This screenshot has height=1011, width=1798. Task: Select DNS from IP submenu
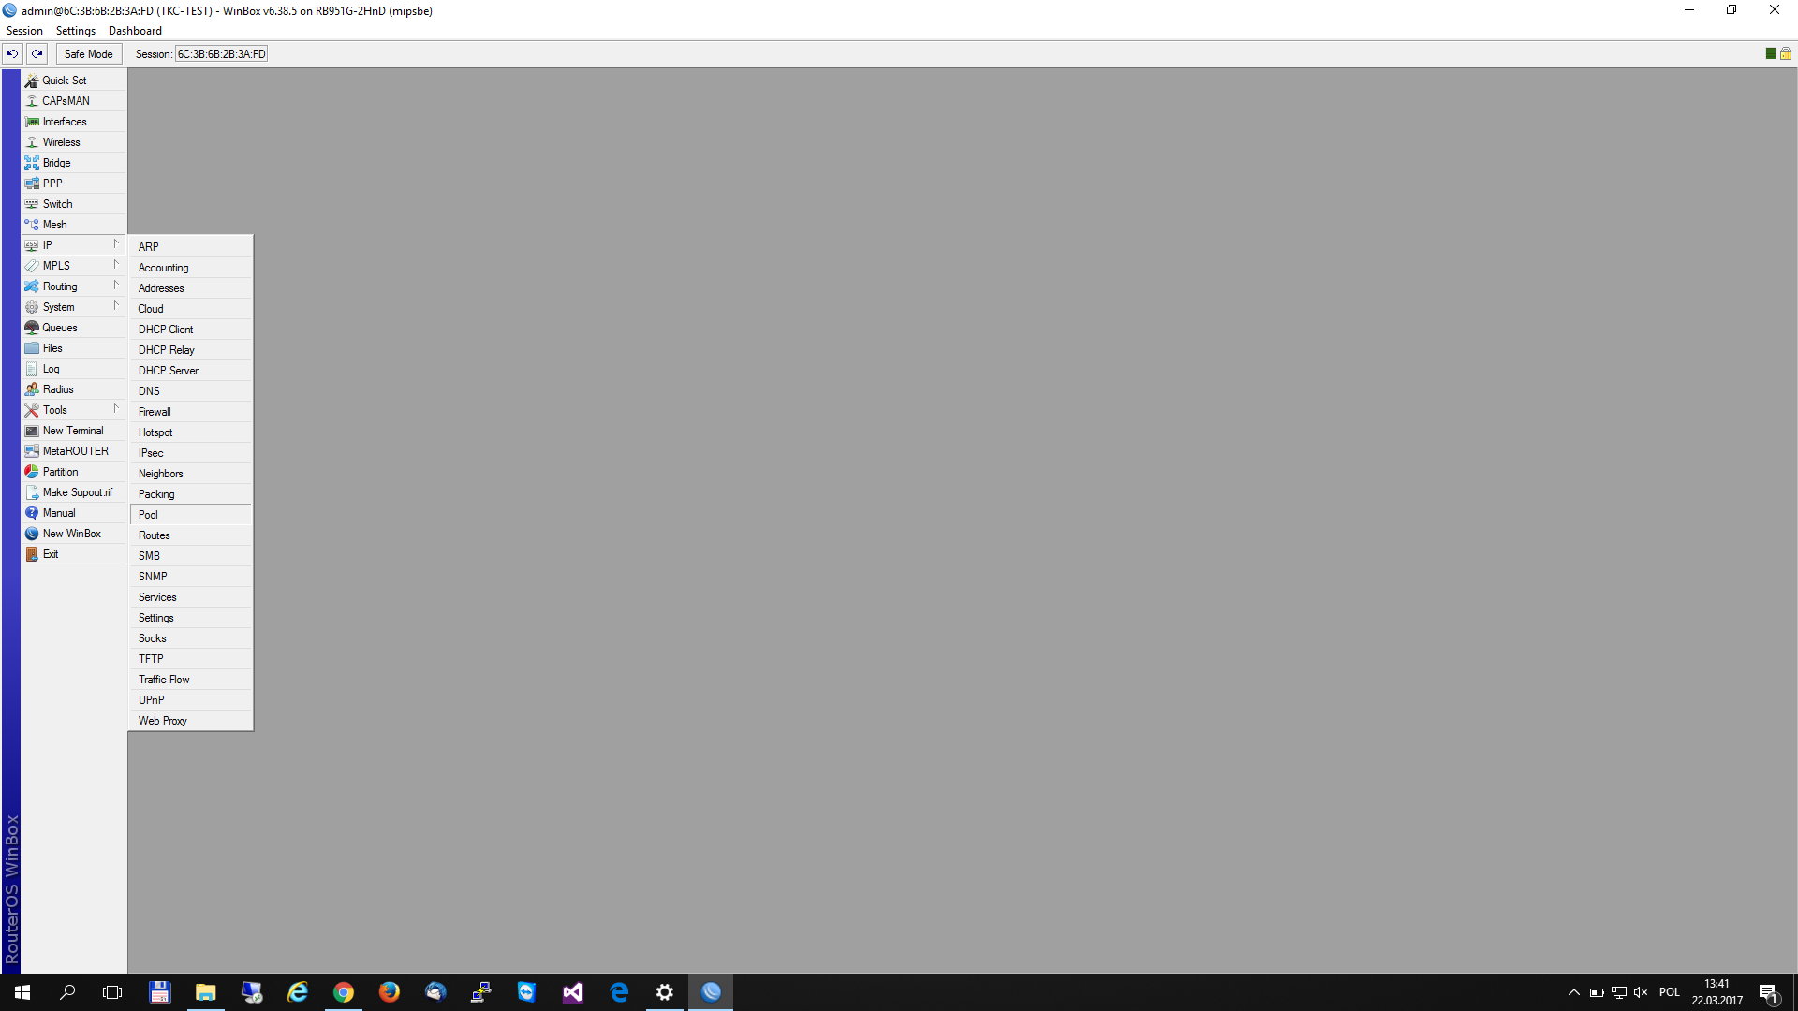tap(191, 391)
